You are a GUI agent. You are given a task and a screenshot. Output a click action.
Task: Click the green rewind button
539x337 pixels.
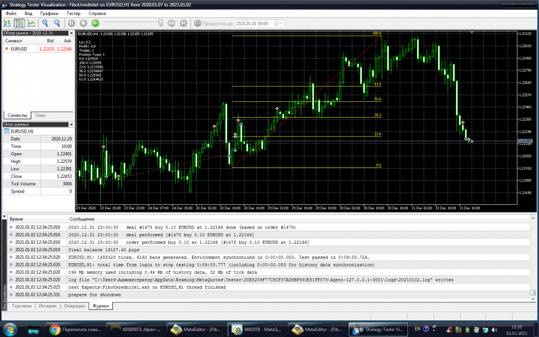coord(95,23)
